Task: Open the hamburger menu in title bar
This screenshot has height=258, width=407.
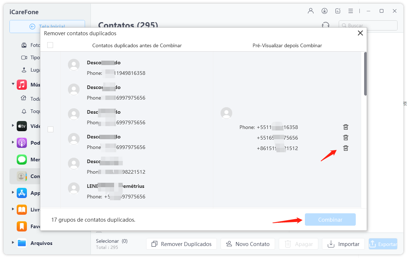Action: (x=351, y=11)
